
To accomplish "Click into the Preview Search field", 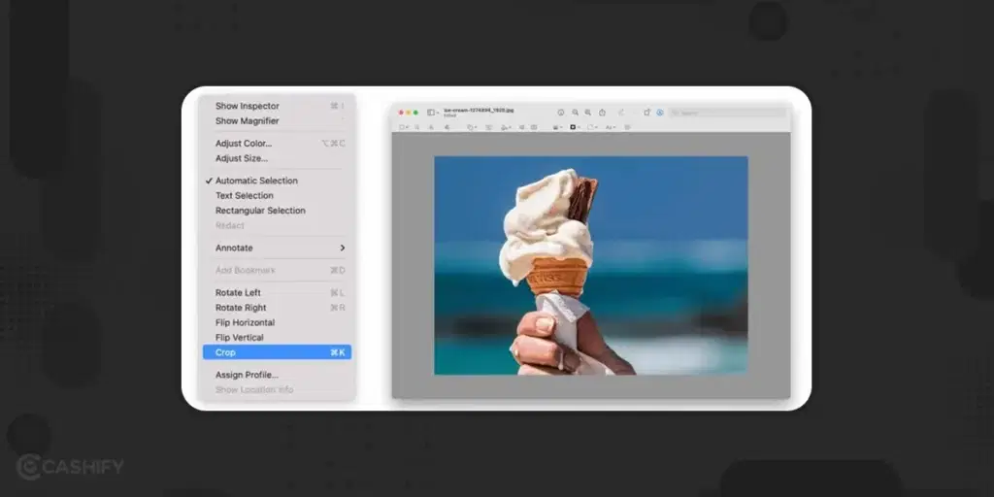I will [727, 113].
